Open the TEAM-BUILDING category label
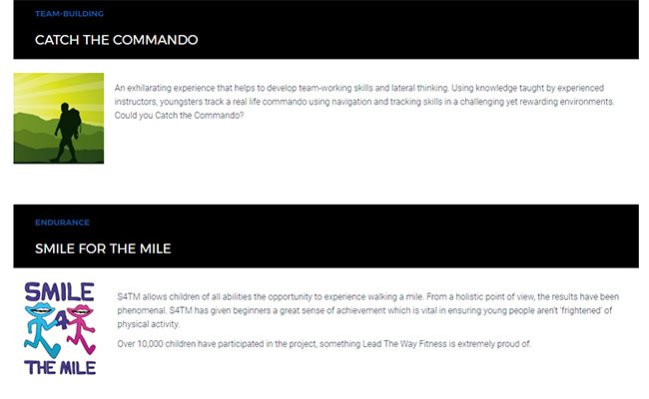649x399 pixels. pos(69,14)
